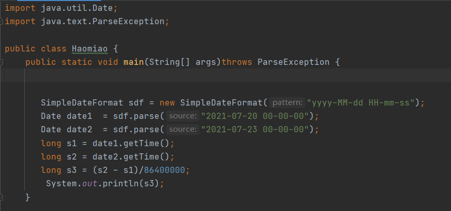Click the "2021-07-23 00-00-00" date string
This screenshot has height=211, width=451.
pos(255,130)
